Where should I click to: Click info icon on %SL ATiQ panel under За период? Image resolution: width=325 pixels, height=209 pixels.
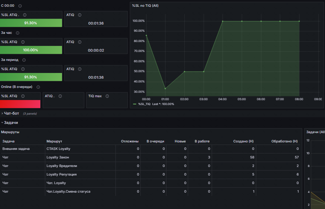[x=23, y=69]
